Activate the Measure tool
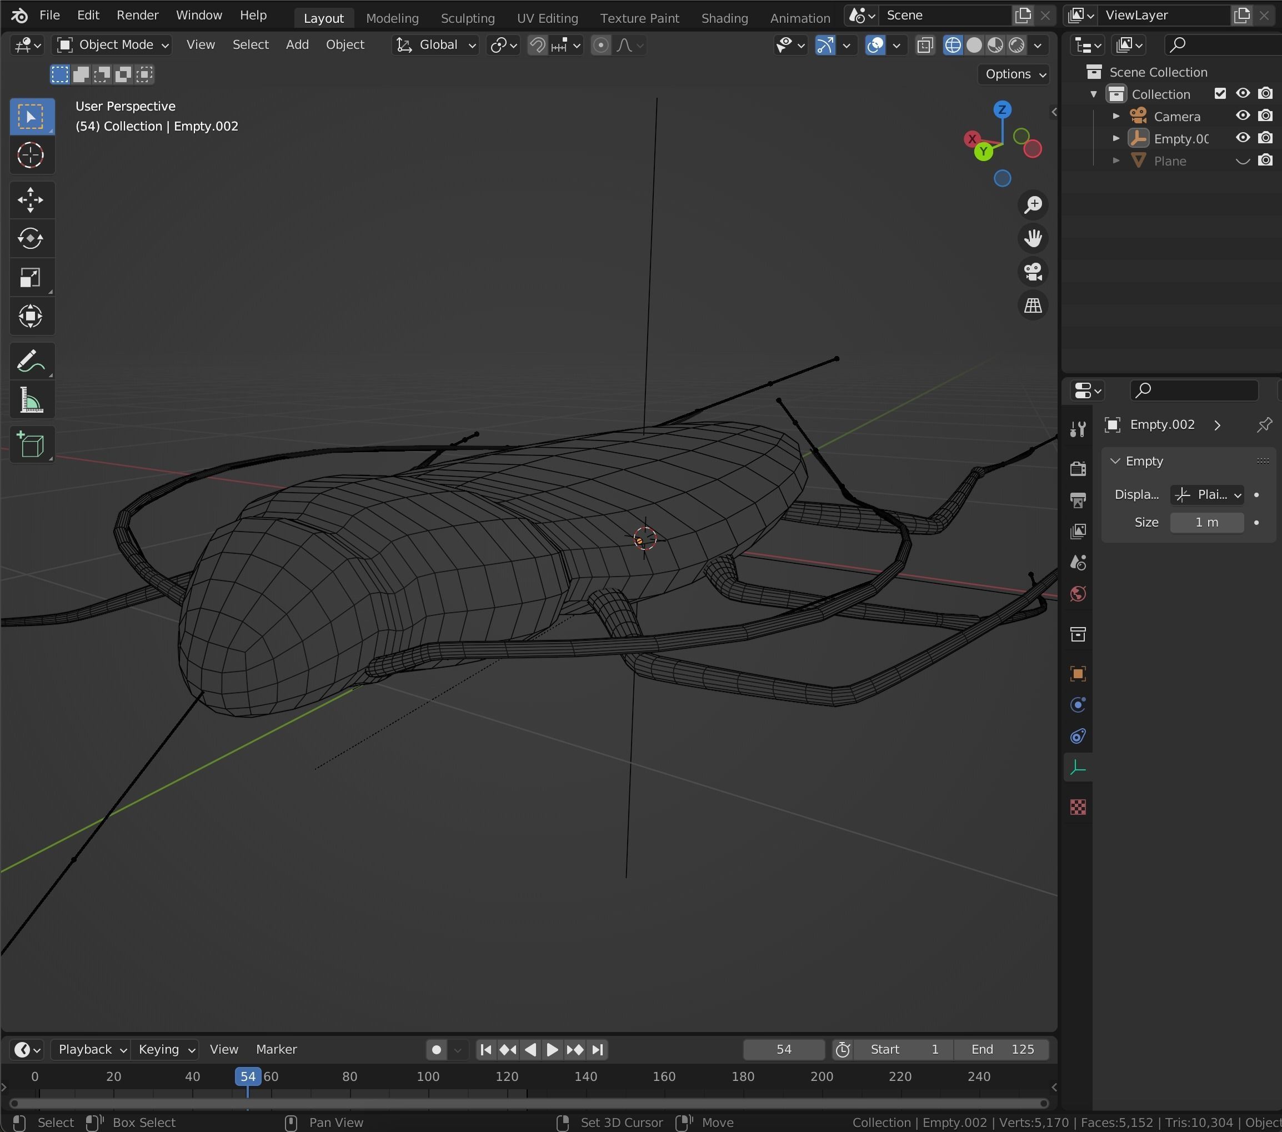This screenshot has height=1132, width=1282. coord(30,400)
